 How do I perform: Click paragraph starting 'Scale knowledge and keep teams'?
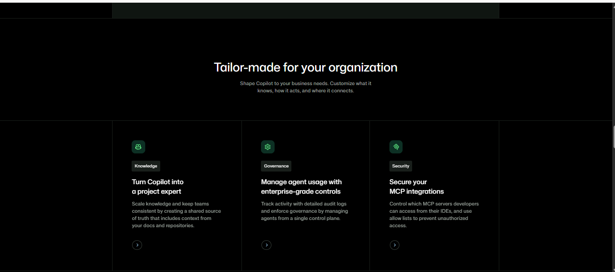coord(177,215)
